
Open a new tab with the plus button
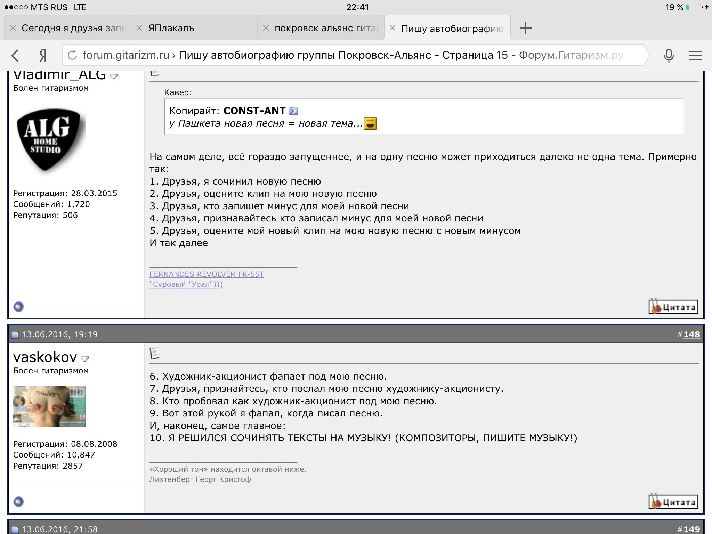pyautogui.click(x=526, y=28)
